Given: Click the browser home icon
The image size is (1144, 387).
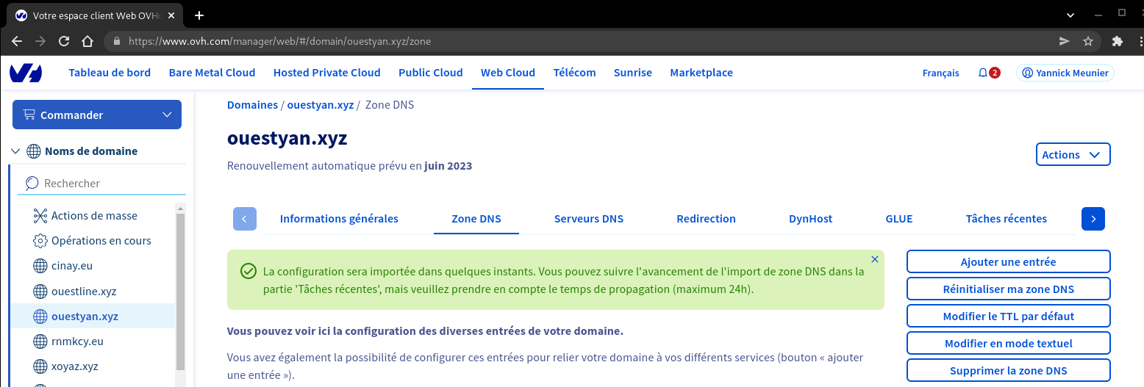Looking at the screenshot, I should coord(87,42).
